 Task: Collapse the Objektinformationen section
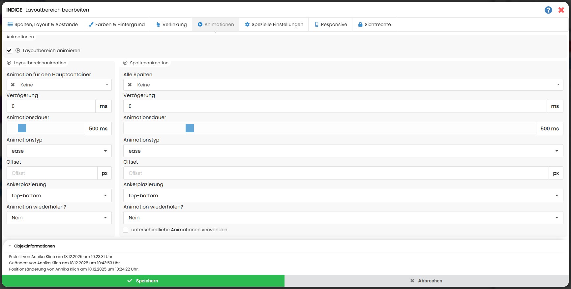(10, 246)
